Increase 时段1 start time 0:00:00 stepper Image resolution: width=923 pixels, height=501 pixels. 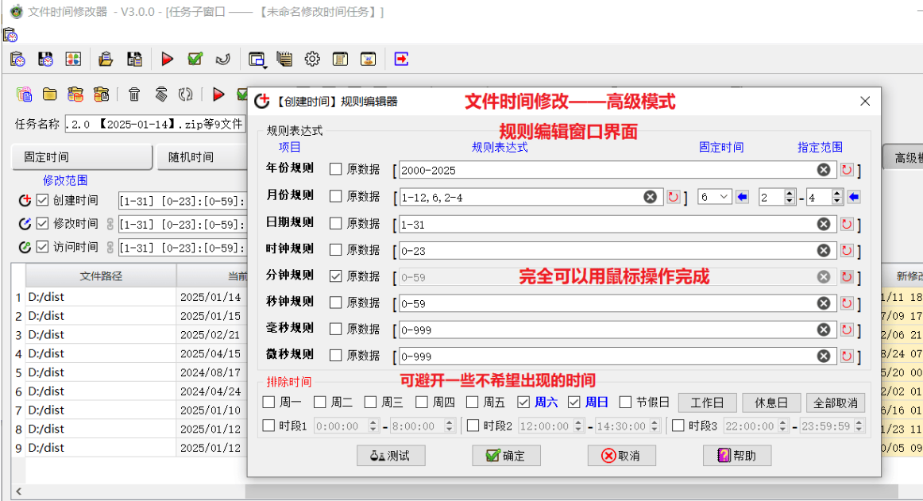click(373, 422)
